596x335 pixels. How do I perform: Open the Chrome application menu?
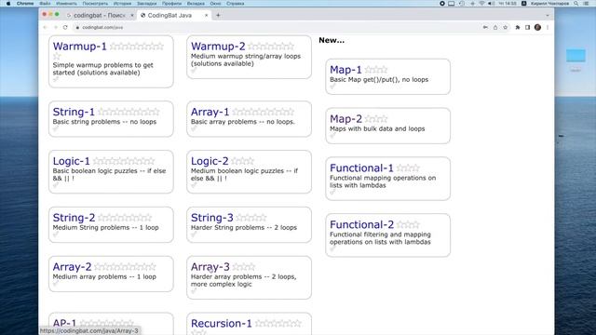25,4
